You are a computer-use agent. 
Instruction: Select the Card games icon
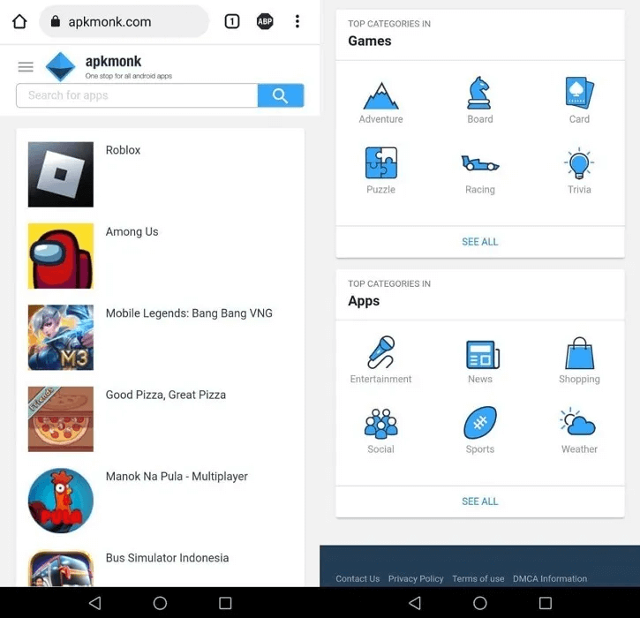point(579,93)
